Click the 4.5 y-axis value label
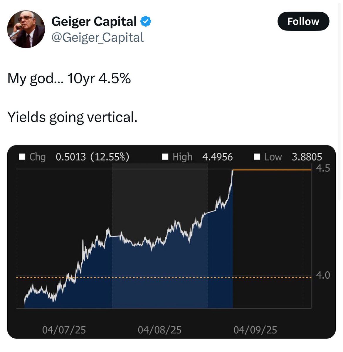The width and height of the screenshot is (343, 352). (x=323, y=168)
